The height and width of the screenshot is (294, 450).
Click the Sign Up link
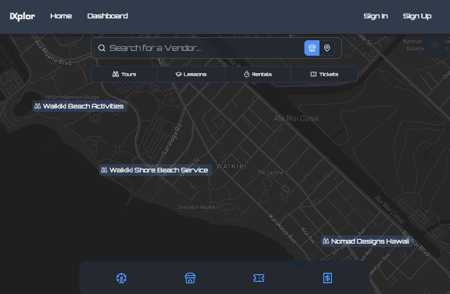coord(417,16)
